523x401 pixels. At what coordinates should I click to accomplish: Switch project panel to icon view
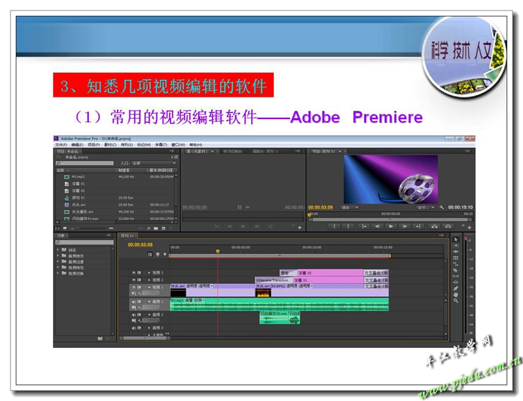(x=65, y=228)
